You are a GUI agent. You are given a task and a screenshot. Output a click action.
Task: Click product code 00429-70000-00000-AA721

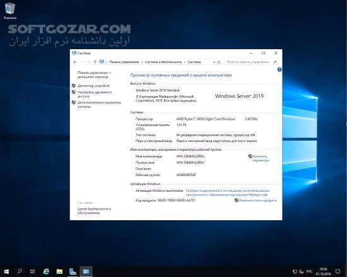click(x=177, y=201)
